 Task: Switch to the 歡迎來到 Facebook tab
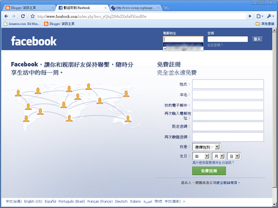coord(82,8)
